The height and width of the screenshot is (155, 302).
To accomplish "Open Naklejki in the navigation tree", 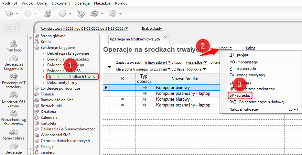I will 48,146.
